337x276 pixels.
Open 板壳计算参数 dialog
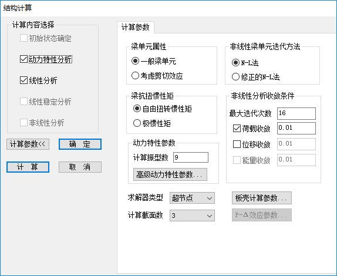[x=262, y=198]
